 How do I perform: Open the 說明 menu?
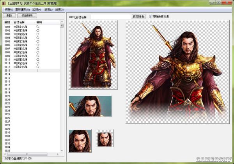[x=37, y=9]
